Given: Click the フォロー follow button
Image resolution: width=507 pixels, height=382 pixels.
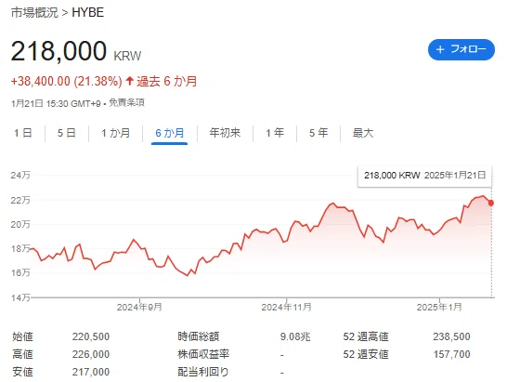Looking at the screenshot, I should click(x=461, y=49).
